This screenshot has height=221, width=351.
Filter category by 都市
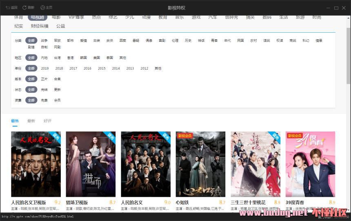[x=70, y=41]
